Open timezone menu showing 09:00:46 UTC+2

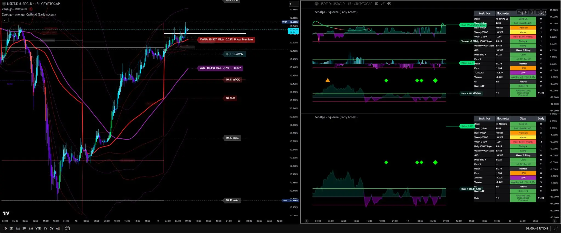[537, 228]
